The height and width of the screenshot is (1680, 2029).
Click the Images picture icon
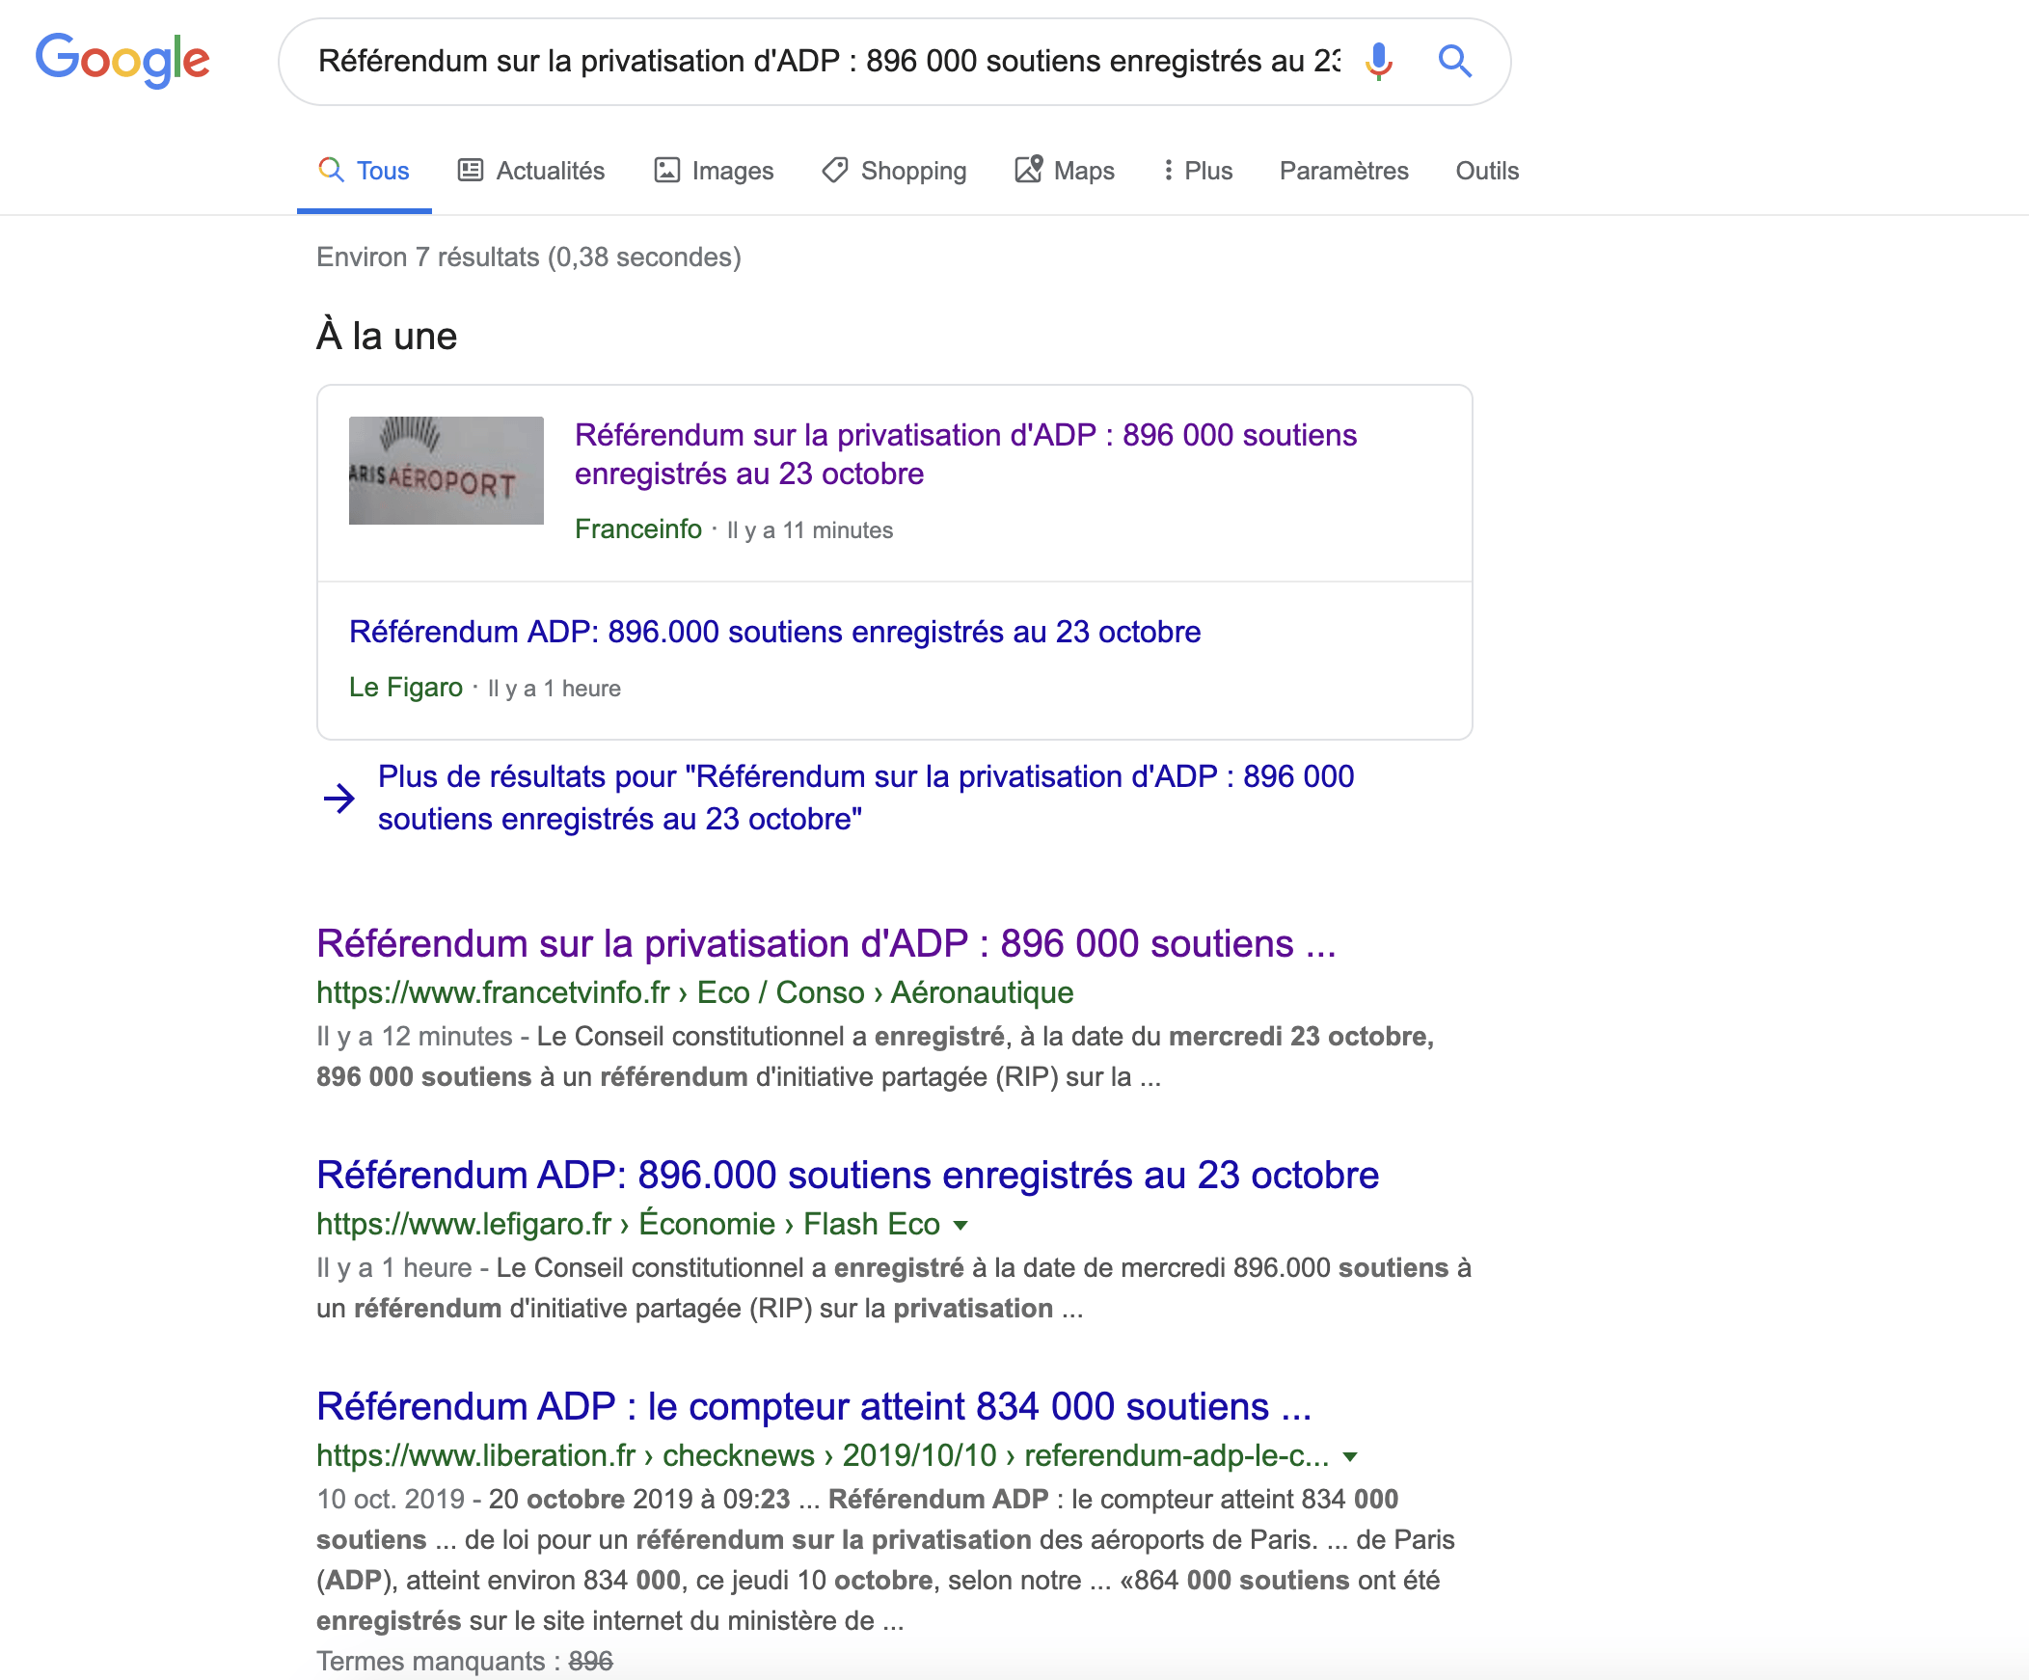[666, 170]
